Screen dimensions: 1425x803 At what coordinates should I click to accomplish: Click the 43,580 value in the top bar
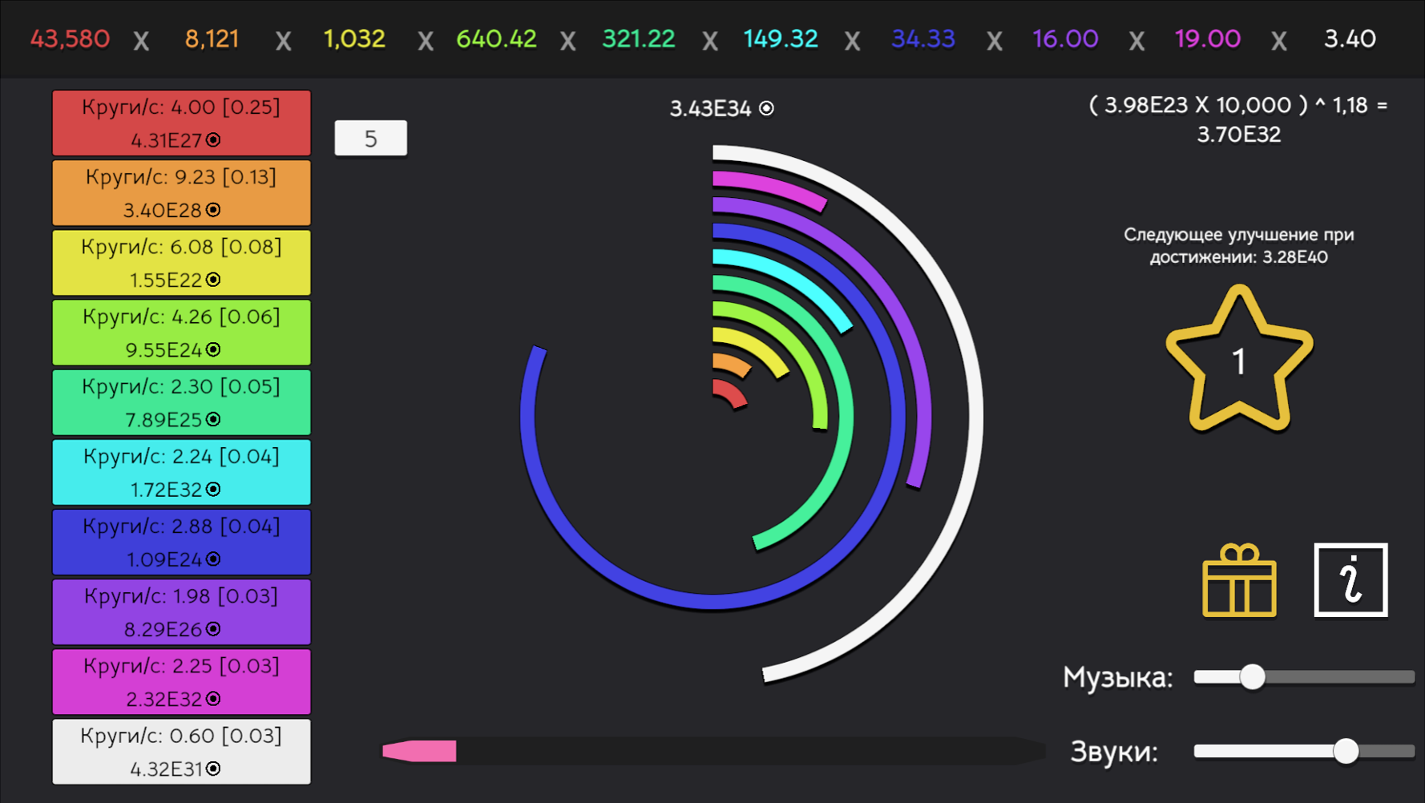(x=70, y=38)
